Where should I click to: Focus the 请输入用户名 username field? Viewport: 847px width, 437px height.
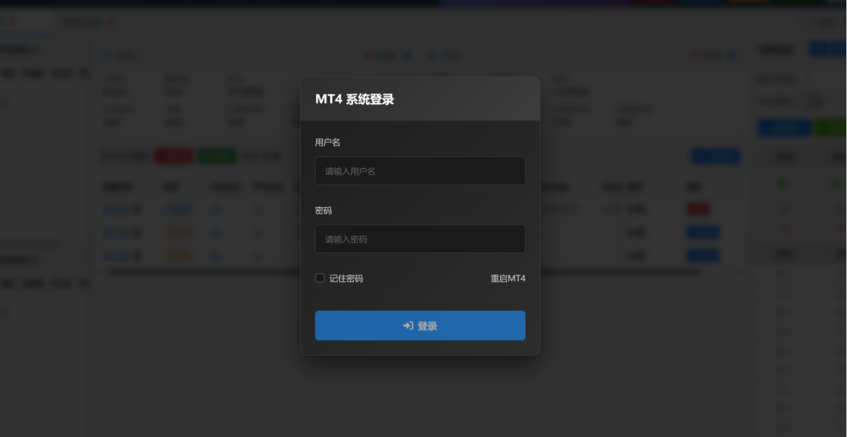(x=420, y=171)
